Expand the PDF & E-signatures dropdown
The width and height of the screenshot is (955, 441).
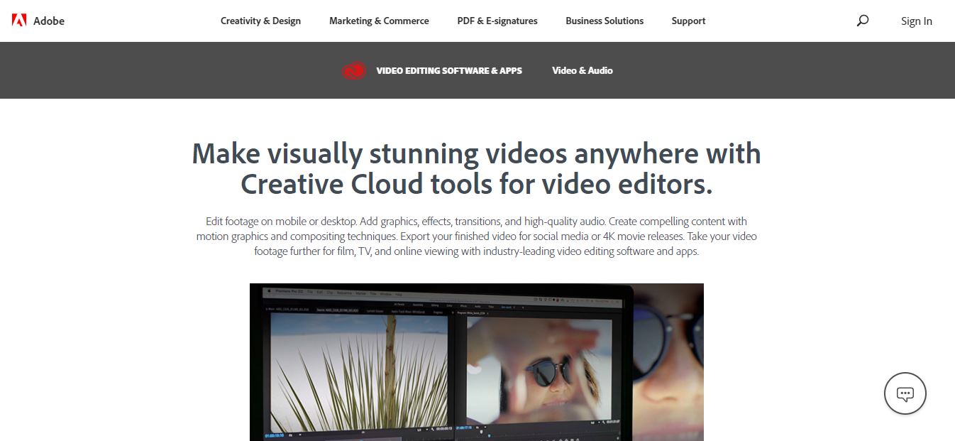497,21
